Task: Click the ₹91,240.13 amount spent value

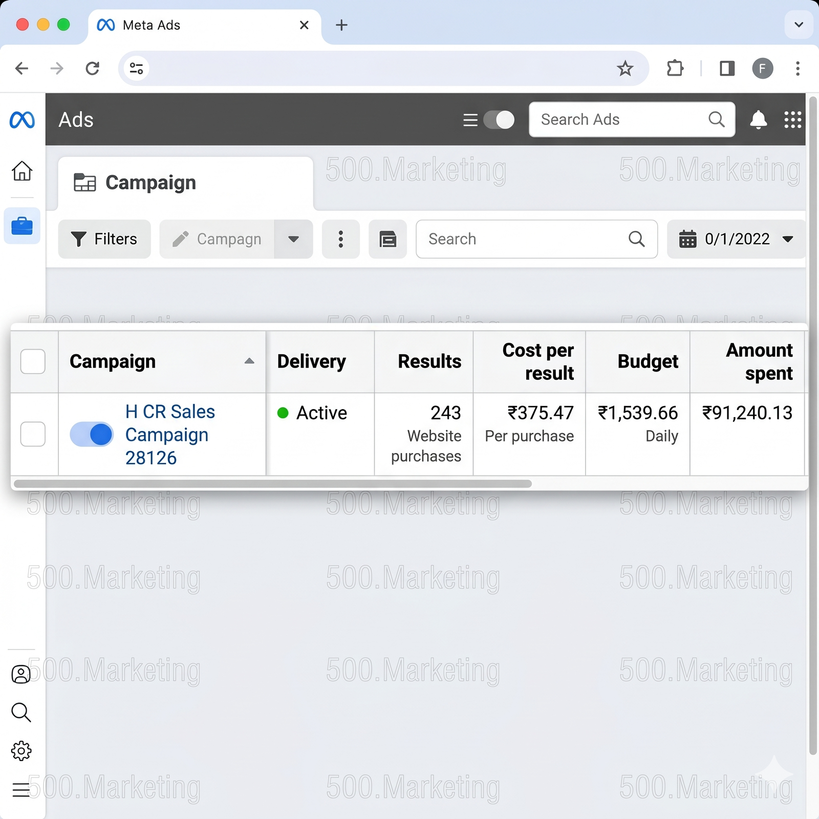Action: tap(747, 413)
